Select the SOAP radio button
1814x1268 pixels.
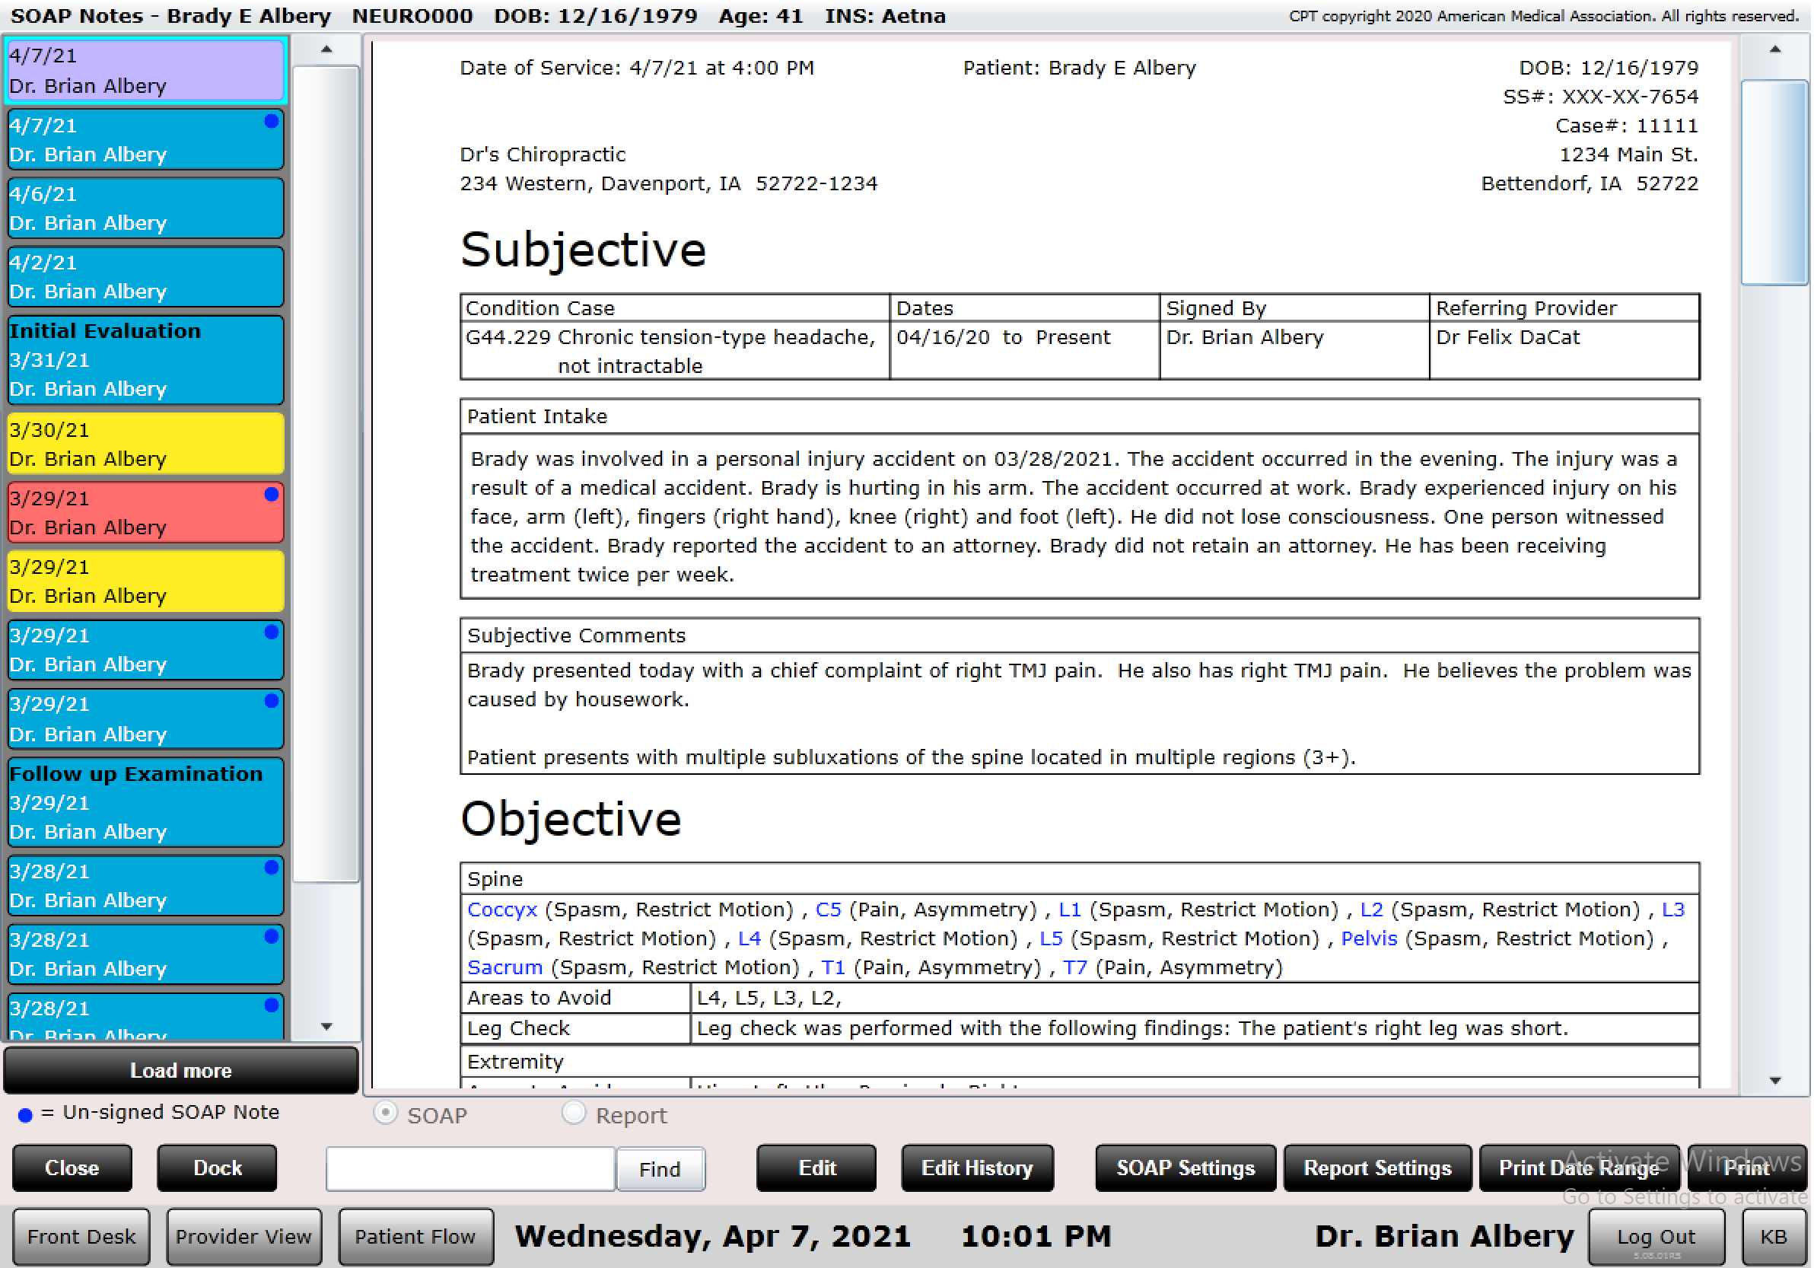point(385,1113)
